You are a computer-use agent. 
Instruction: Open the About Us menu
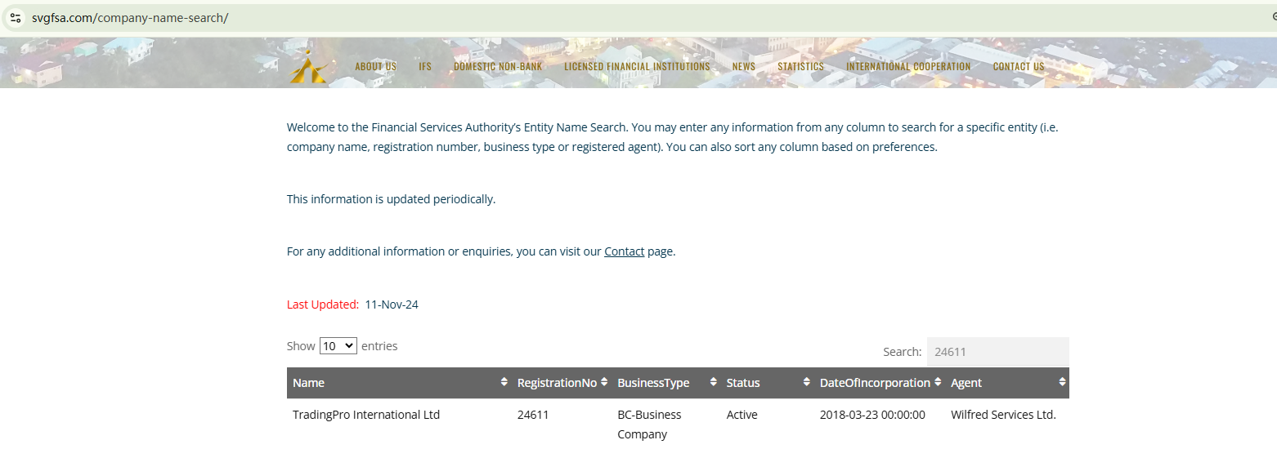pos(375,67)
